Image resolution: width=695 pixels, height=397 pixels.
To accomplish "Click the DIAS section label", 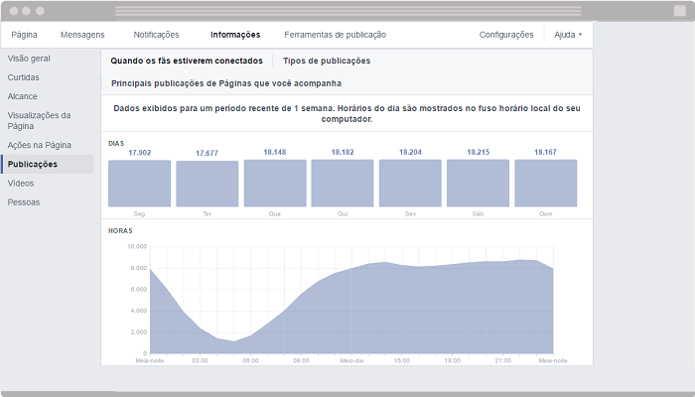I will pos(116,144).
